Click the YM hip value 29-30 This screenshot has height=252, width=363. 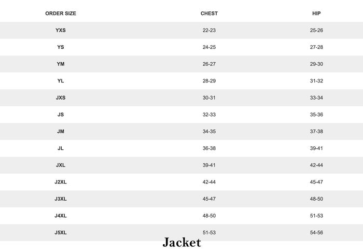coord(316,64)
